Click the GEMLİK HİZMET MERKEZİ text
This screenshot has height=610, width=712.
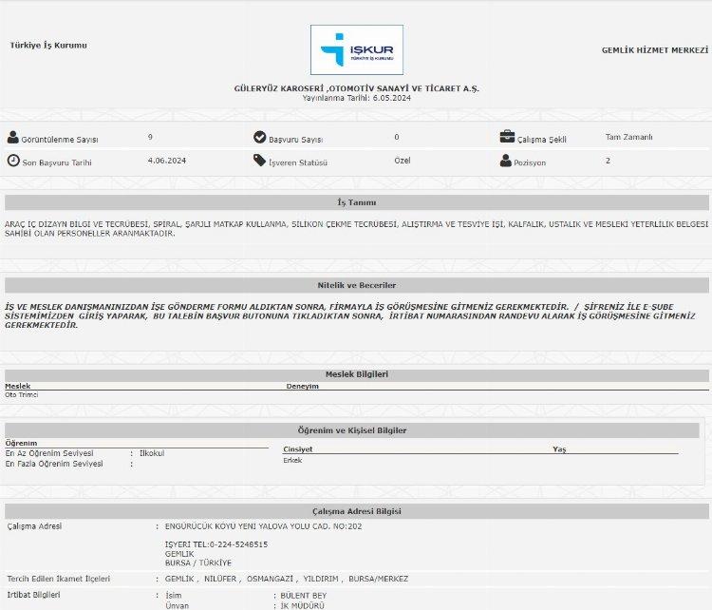(655, 49)
